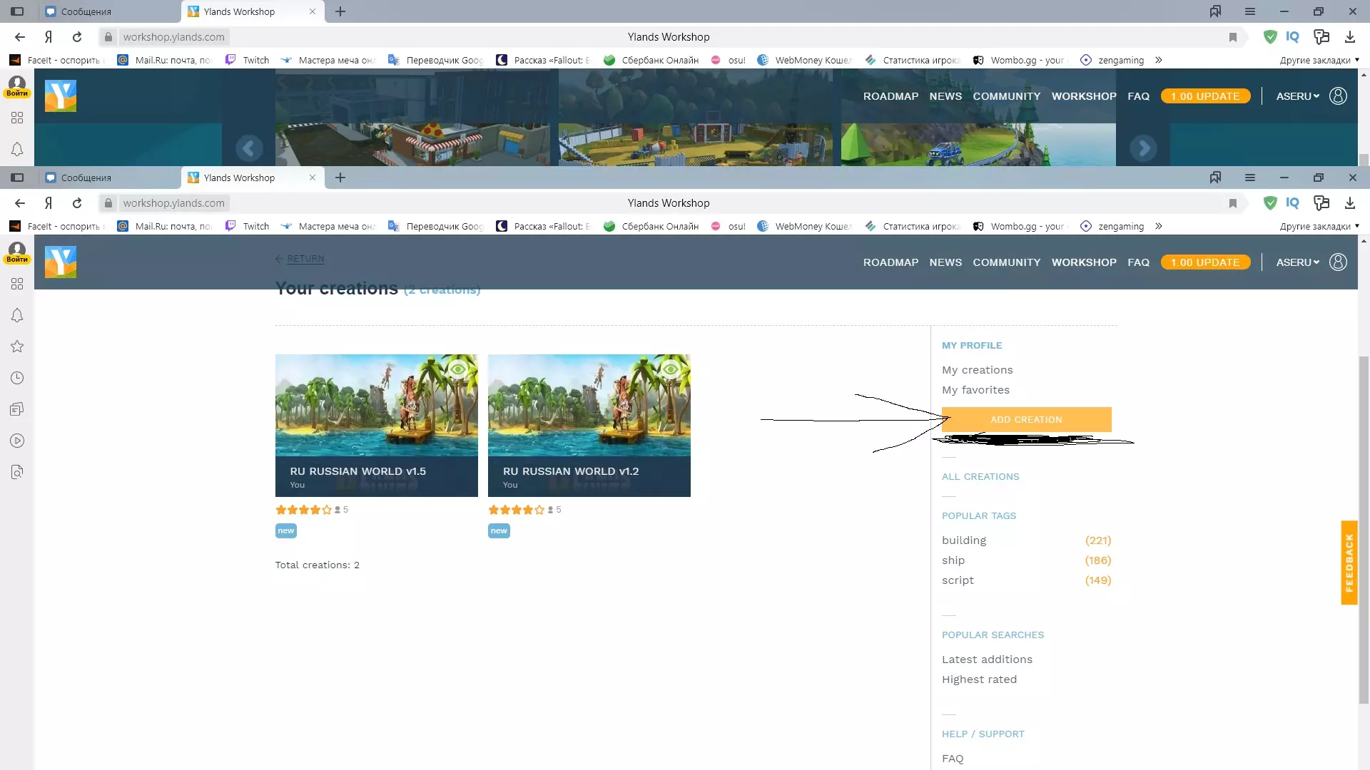
Task: Click the reload page icon in lower browser
Action: coord(77,203)
